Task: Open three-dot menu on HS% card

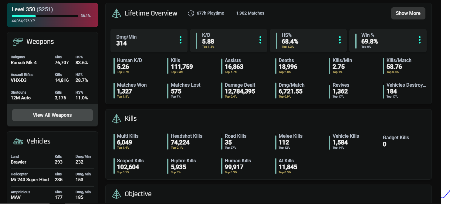Action: click(340, 40)
